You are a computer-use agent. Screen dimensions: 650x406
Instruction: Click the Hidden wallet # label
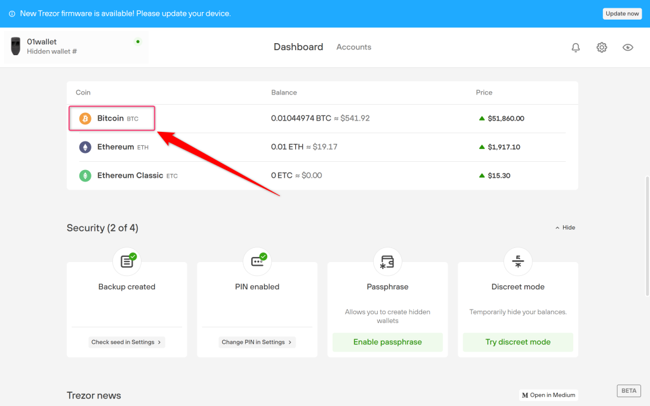(x=52, y=51)
